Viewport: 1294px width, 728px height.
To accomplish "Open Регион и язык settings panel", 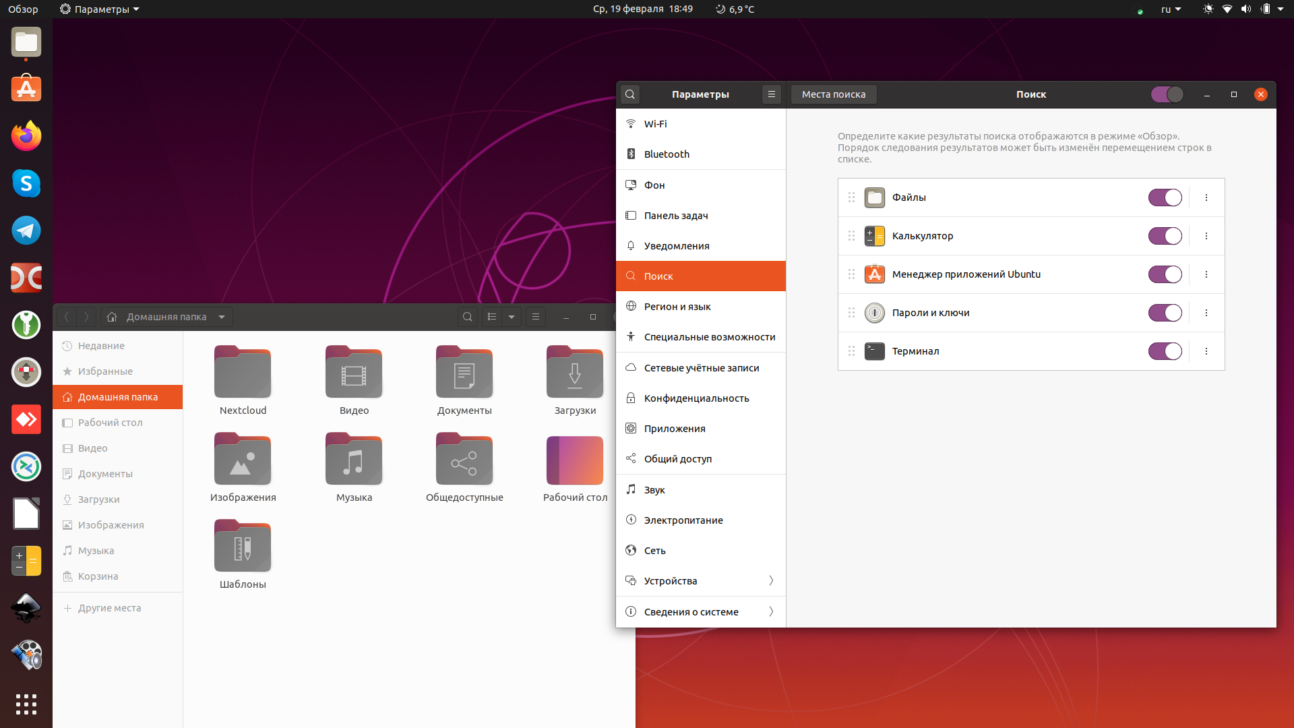I will click(701, 307).
